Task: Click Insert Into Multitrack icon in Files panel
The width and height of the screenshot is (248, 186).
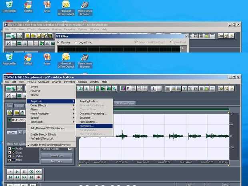Action: point(22,113)
